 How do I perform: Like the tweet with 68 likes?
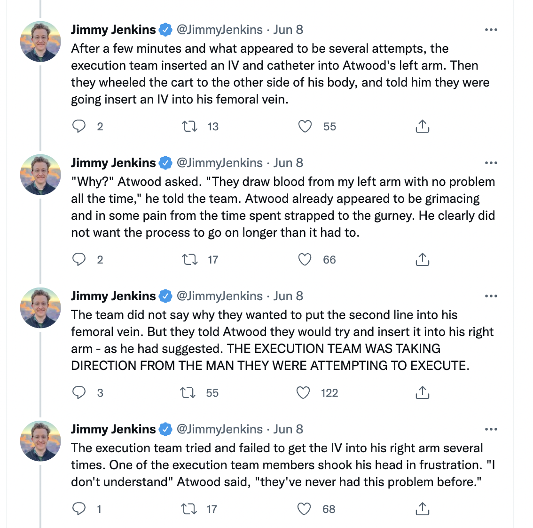[305, 509]
